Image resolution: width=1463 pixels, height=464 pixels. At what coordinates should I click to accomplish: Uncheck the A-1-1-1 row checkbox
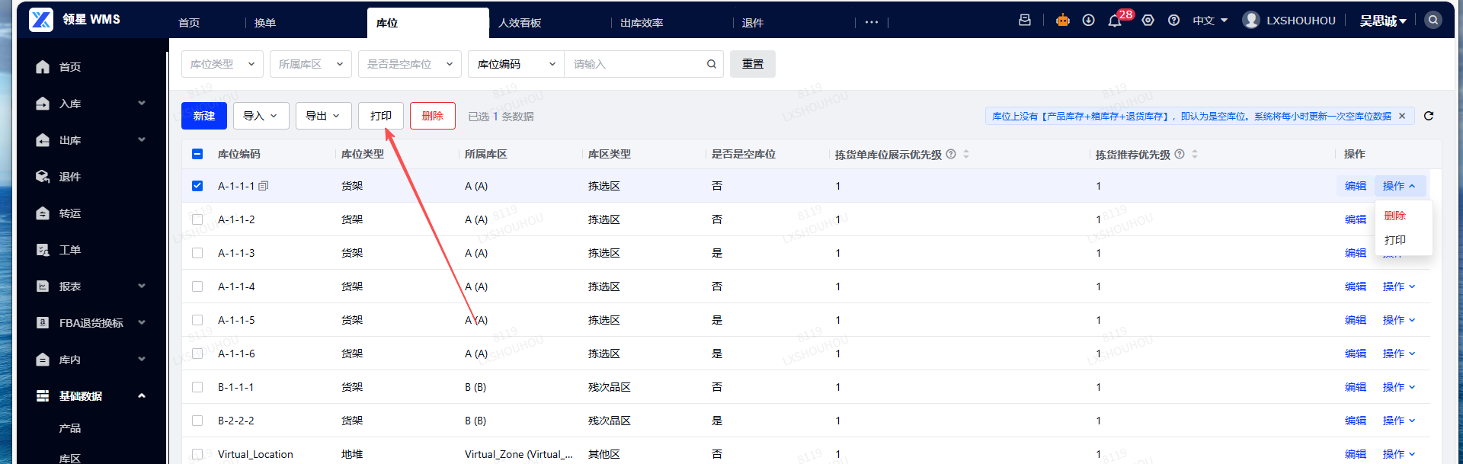(197, 186)
